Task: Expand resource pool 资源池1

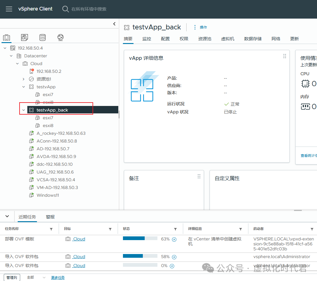Action: tap(24, 79)
